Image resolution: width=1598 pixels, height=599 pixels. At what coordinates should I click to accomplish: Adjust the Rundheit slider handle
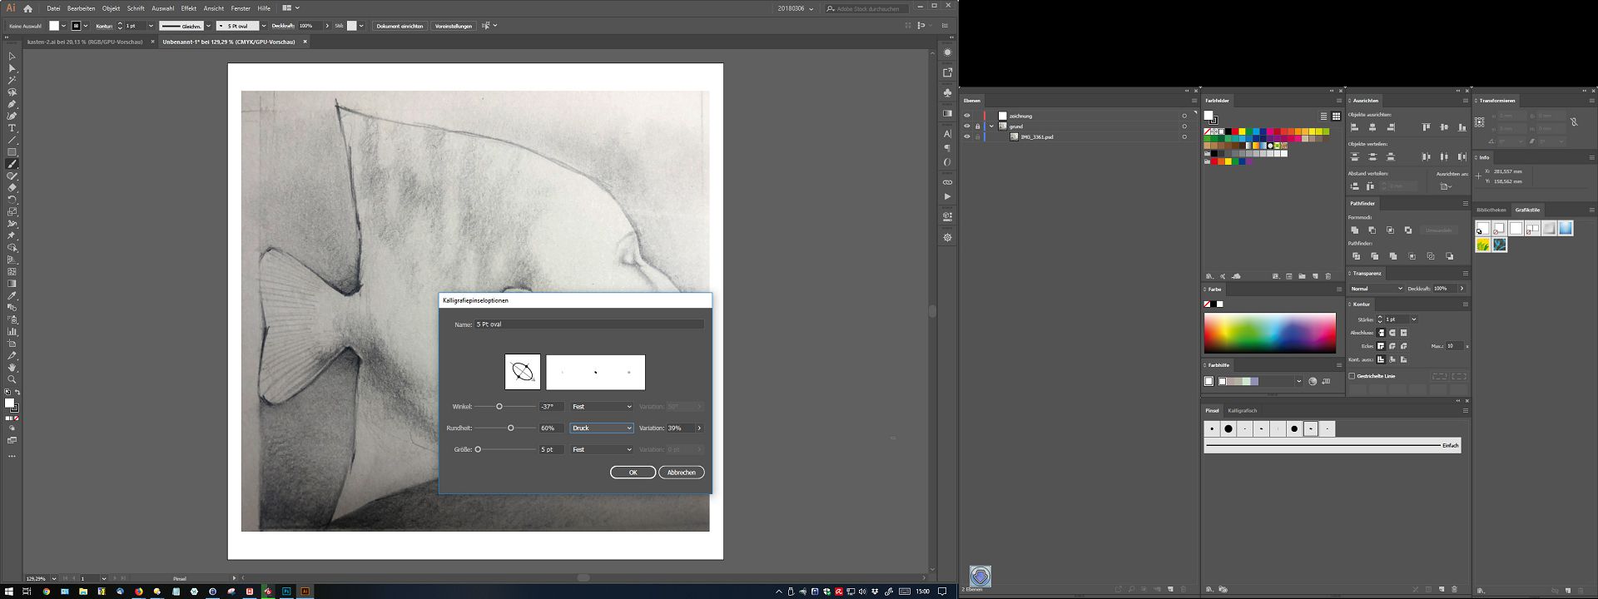click(x=511, y=428)
